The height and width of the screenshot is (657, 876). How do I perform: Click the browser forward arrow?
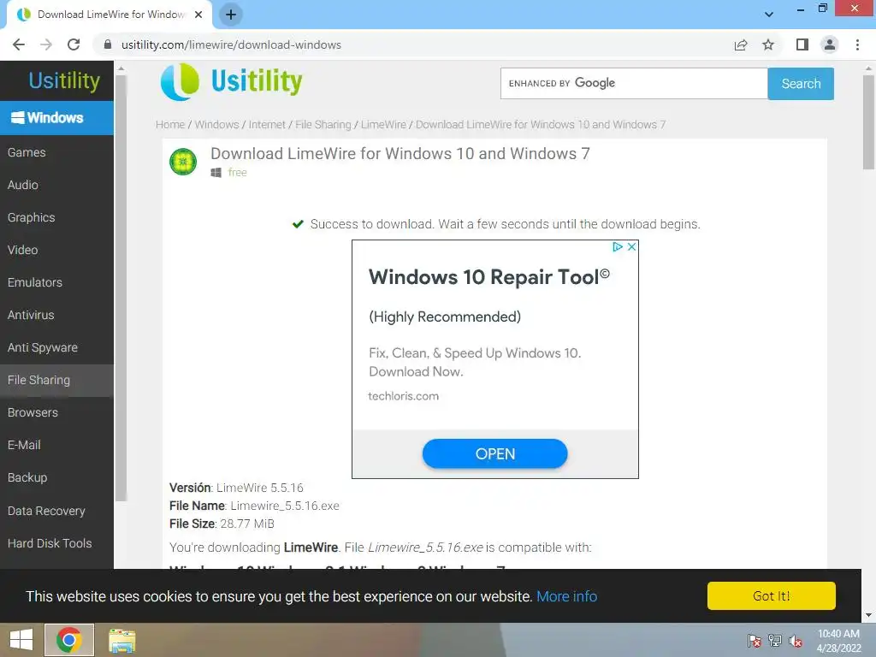(x=46, y=44)
